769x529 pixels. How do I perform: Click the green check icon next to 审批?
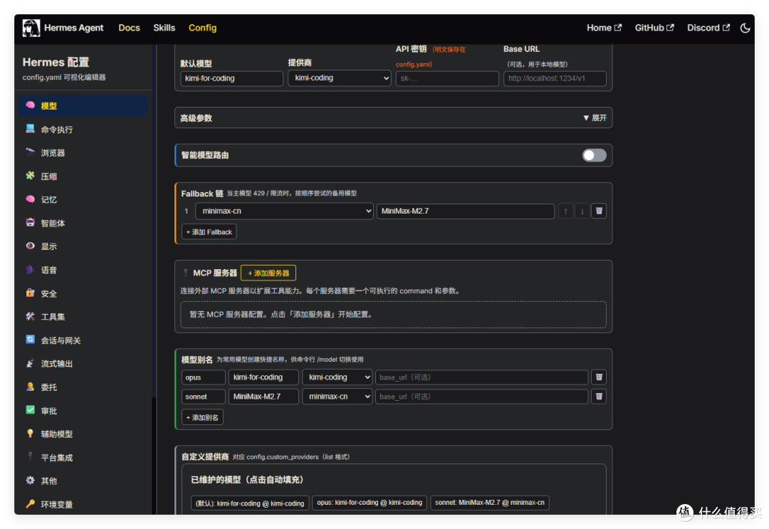pos(31,410)
